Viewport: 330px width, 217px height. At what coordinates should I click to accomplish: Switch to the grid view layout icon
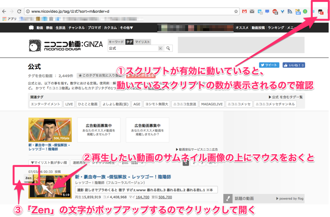click(134, 163)
